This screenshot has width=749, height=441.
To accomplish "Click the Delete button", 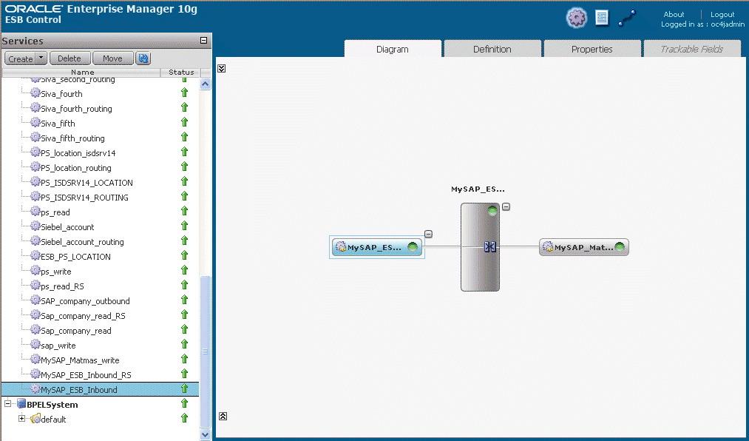I will point(70,58).
